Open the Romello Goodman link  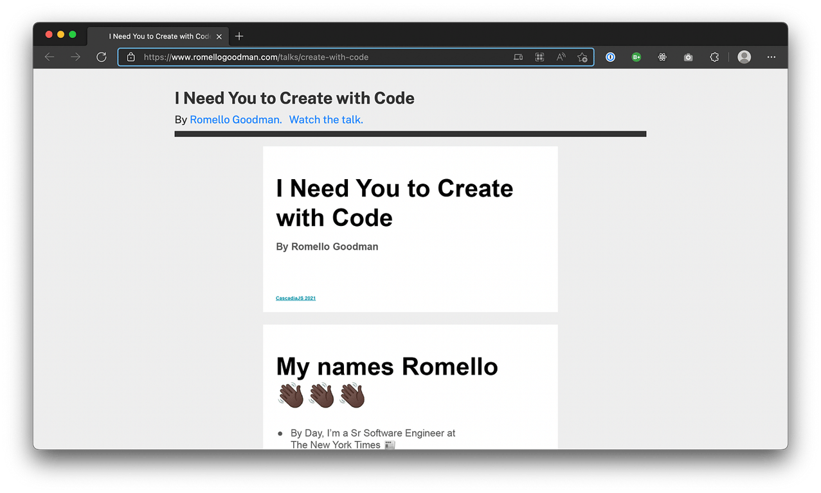pyautogui.click(x=236, y=119)
